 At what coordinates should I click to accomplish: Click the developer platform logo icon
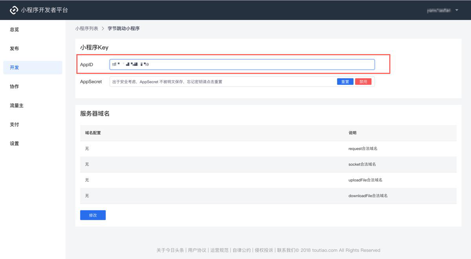tap(14, 10)
